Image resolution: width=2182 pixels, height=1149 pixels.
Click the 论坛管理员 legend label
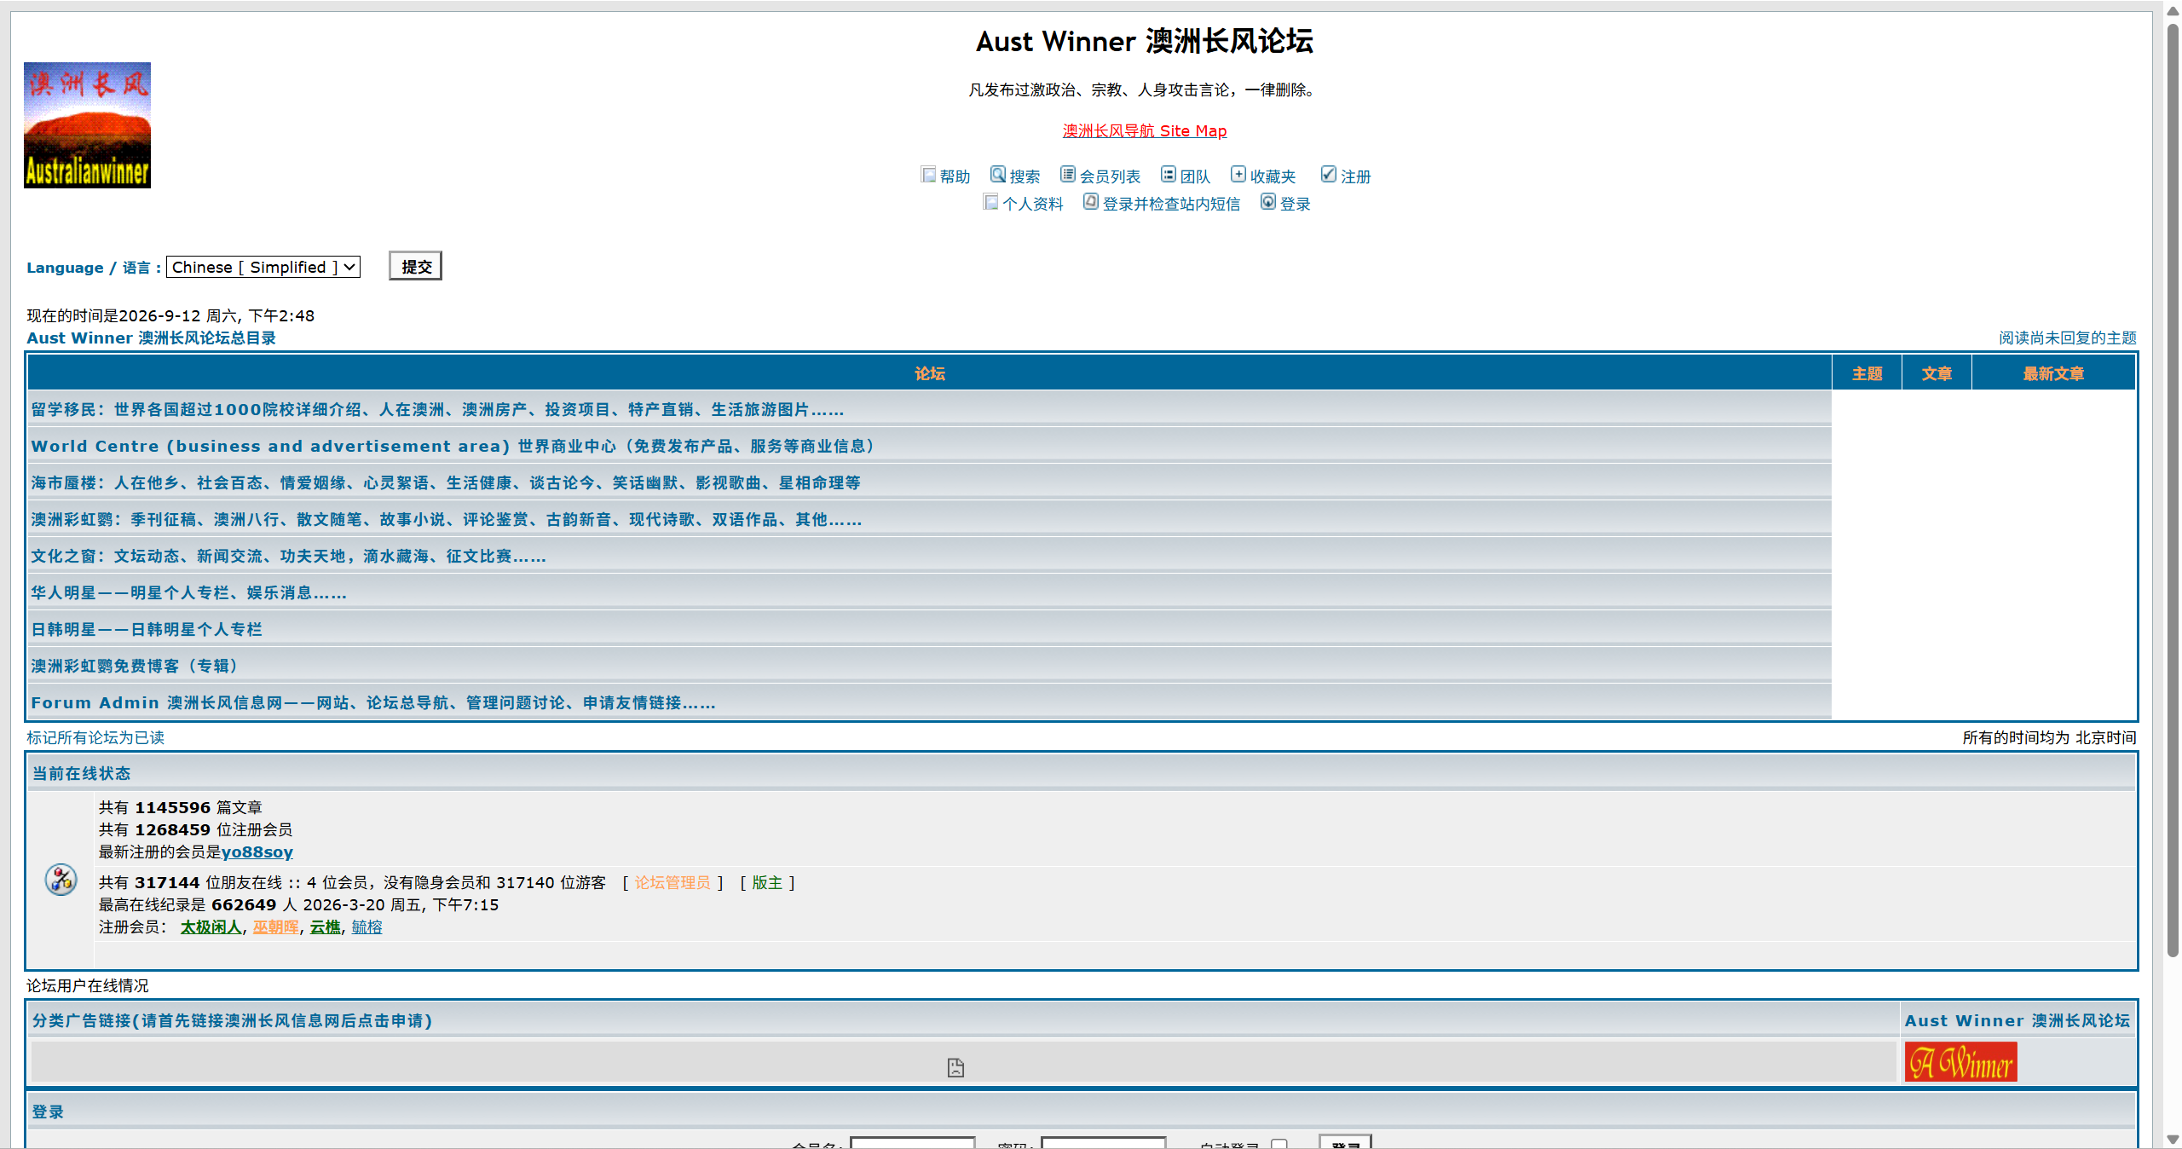pyautogui.click(x=672, y=883)
